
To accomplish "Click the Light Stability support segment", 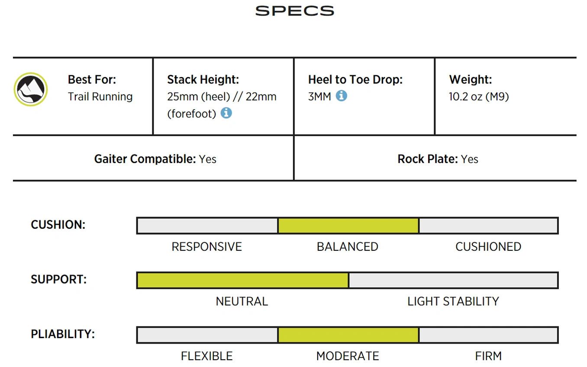I will 453,281.
